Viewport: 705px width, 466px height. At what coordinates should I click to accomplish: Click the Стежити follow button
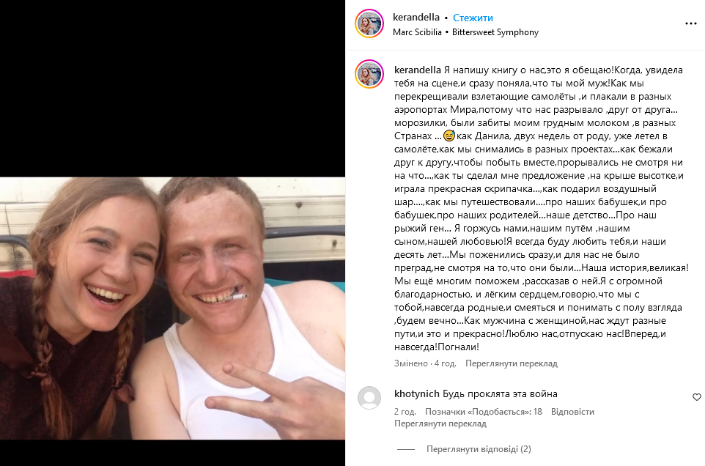[473, 18]
